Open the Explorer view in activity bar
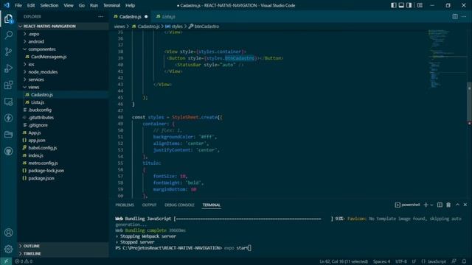Viewport: 472px width, 265px height. [x=8, y=19]
